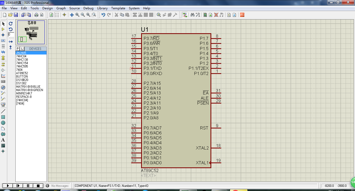Toggle the wire auto-router

pos(185,15)
